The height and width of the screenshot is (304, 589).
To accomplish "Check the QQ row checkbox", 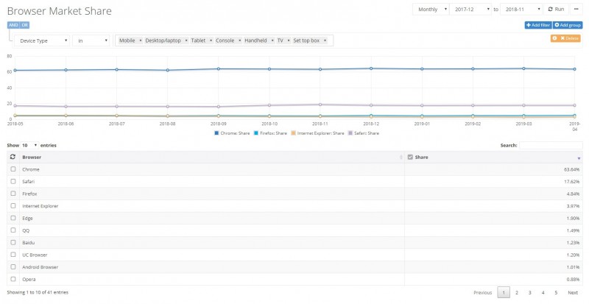I will (13, 230).
